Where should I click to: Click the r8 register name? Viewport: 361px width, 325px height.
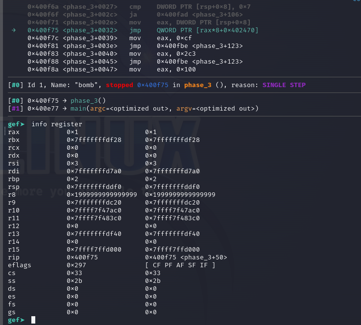click(12, 194)
